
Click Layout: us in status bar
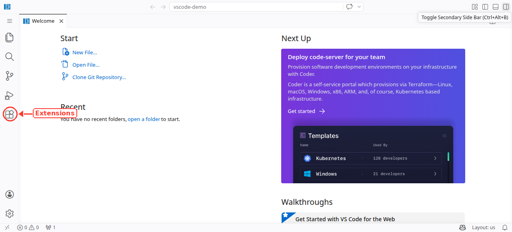[x=484, y=228]
